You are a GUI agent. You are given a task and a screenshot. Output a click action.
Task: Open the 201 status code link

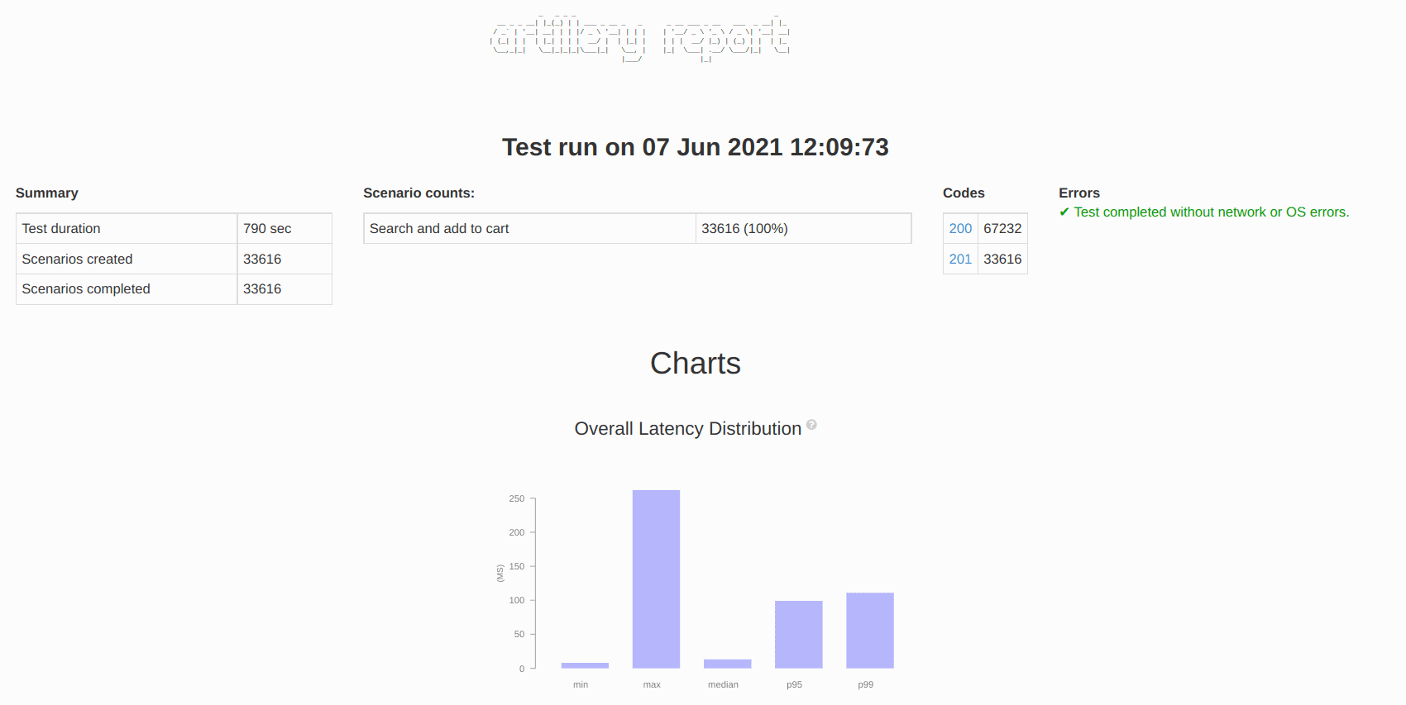[960, 260]
